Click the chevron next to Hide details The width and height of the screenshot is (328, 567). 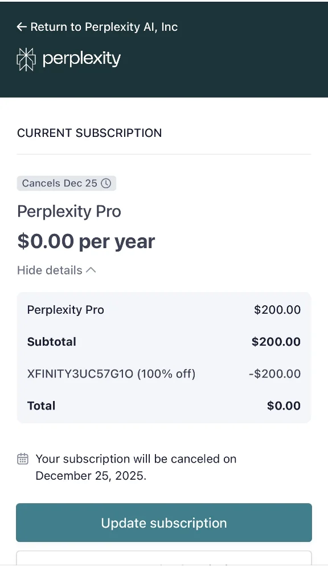click(x=91, y=270)
